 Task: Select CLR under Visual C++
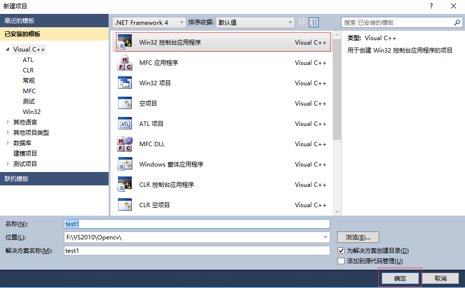[x=28, y=70]
